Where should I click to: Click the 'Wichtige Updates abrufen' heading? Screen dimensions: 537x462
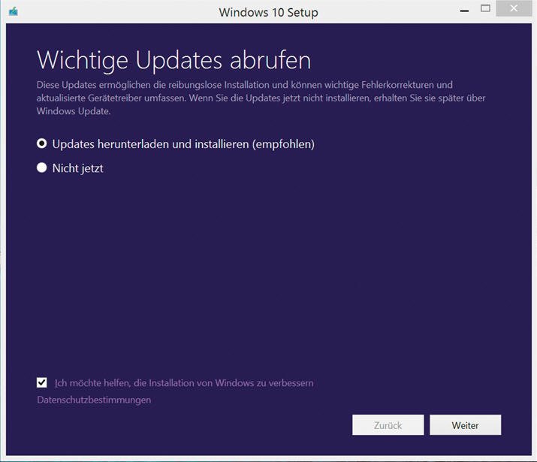point(174,60)
